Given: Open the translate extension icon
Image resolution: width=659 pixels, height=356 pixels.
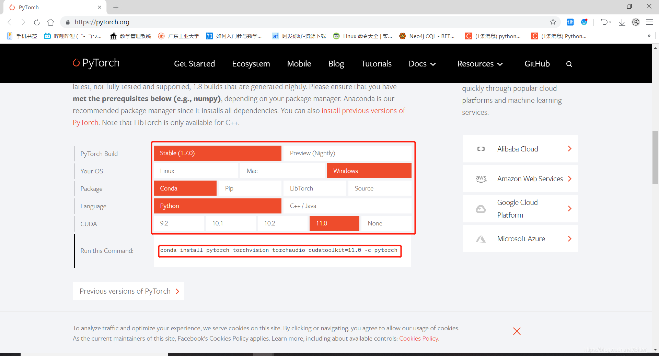Looking at the screenshot, I should (x=570, y=22).
